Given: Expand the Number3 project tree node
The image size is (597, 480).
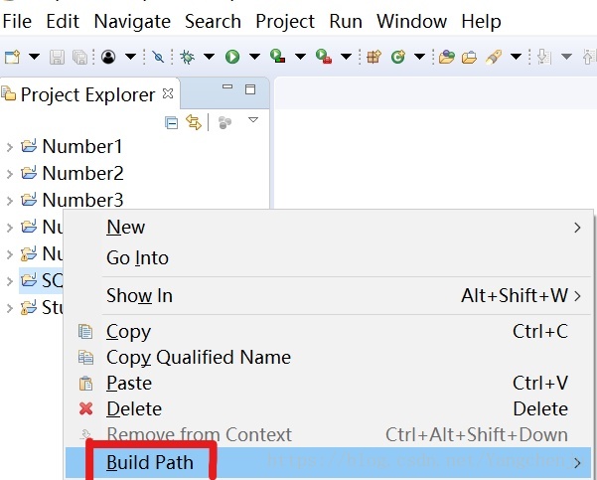Looking at the screenshot, I should [9, 201].
